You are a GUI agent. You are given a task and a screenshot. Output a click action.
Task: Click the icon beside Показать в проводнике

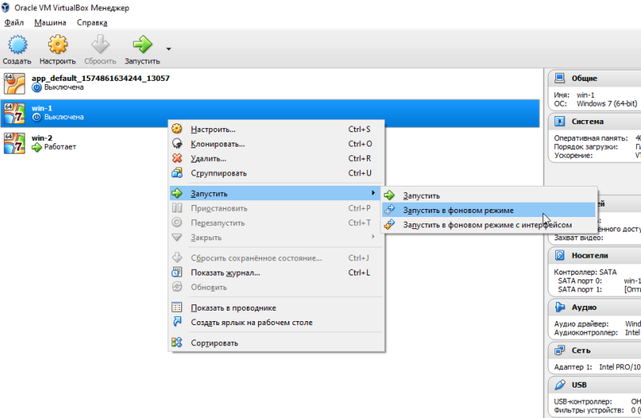click(x=177, y=307)
